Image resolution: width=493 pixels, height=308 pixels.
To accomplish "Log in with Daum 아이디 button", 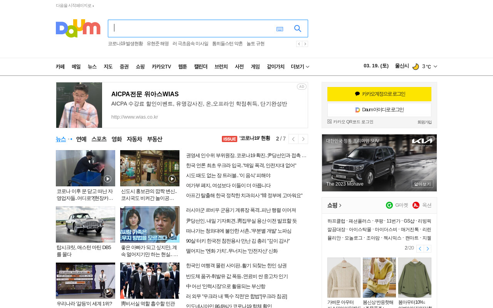I will [x=379, y=110].
